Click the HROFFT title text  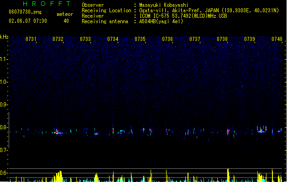[47, 4]
